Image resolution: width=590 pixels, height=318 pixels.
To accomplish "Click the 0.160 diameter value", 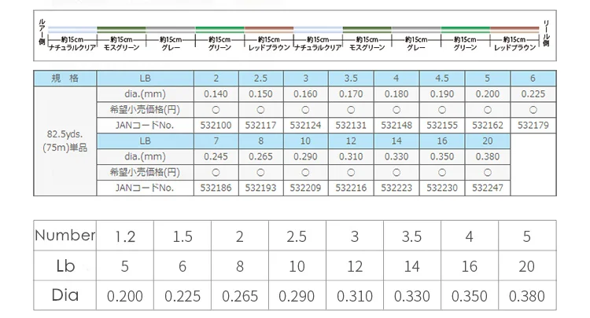I will coord(305,94).
